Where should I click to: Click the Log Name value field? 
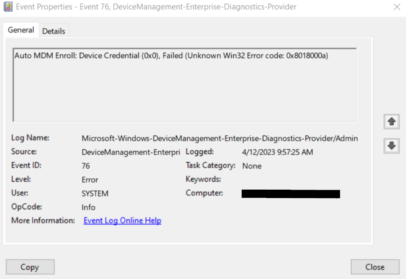pyautogui.click(x=219, y=138)
